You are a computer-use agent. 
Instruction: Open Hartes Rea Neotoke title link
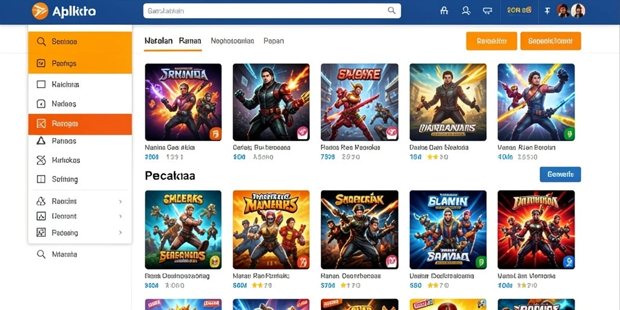pos(351,148)
